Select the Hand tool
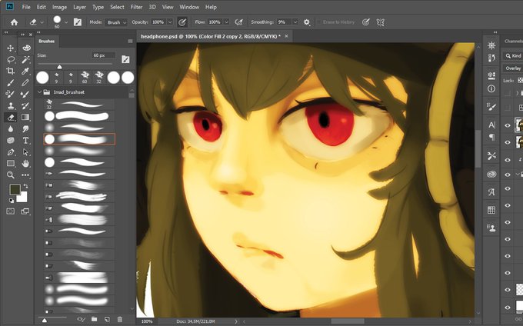The height and width of the screenshot is (326, 523). (x=25, y=163)
